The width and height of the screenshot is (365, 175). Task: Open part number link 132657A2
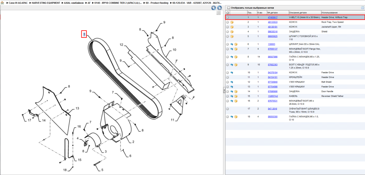(273, 96)
